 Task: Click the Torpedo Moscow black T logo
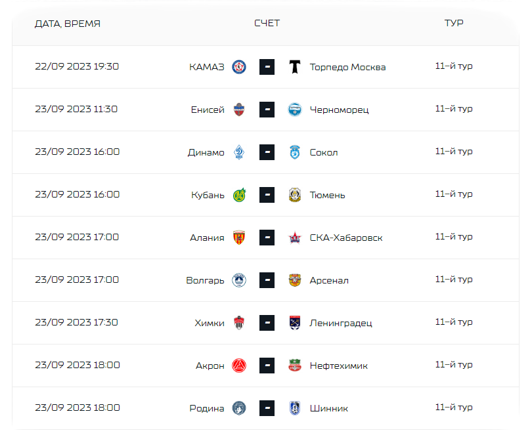295,67
